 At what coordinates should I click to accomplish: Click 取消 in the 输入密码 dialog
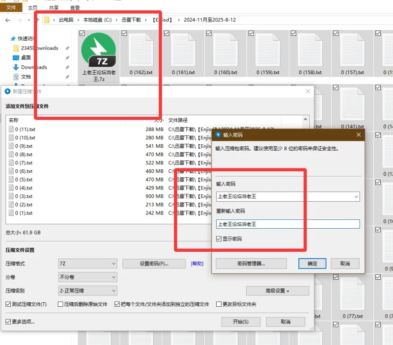(345, 264)
